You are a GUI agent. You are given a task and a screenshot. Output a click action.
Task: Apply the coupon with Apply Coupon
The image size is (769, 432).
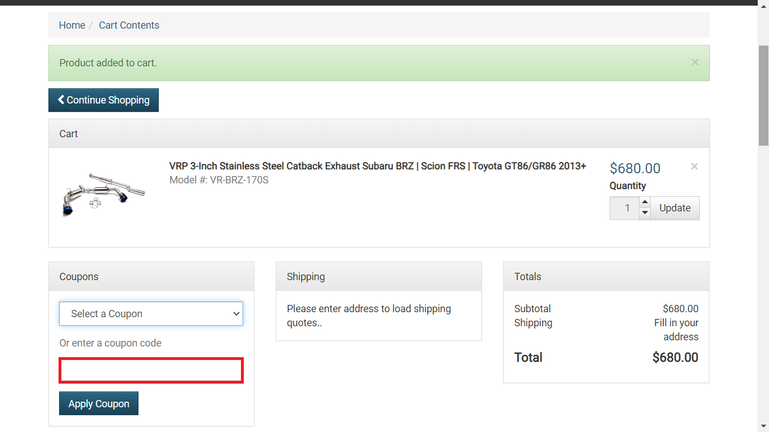coord(99,404)
